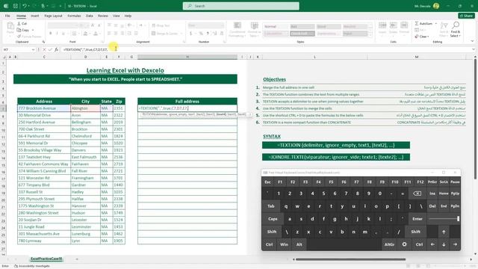Click the Delete cells icon
This screenshot has height=269, width=478.
pos(394,25)
